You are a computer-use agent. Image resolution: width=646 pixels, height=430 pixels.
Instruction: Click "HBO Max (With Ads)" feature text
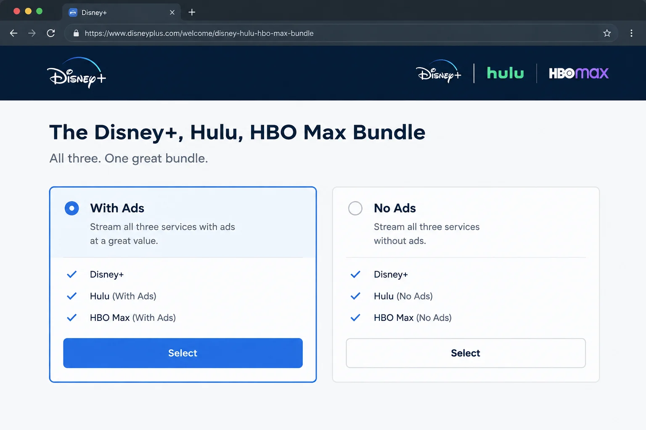coord(133,318)
